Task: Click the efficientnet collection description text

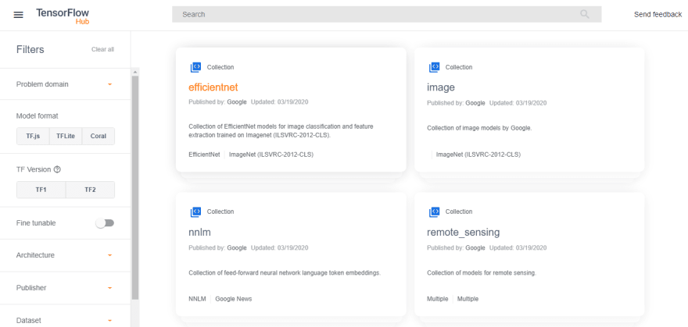Action: point(281,131)
